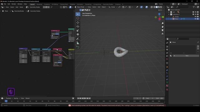Open the File menu
The image size is (200, 112).
(5, 4)
